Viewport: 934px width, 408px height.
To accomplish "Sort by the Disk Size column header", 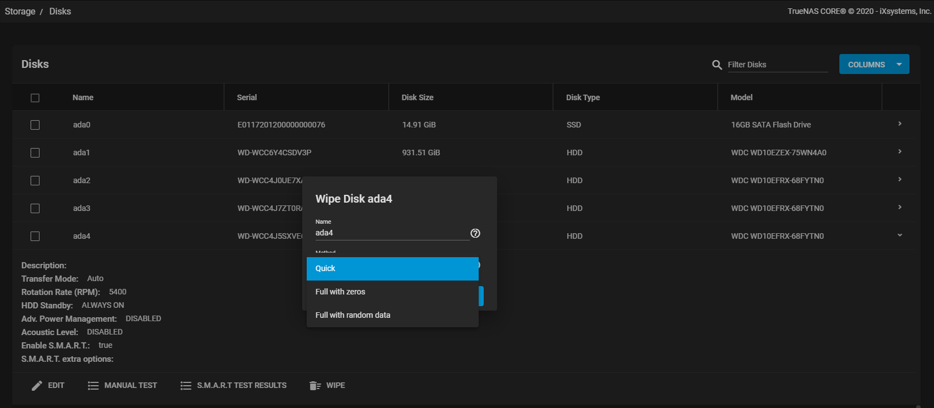I will point(417,97).
